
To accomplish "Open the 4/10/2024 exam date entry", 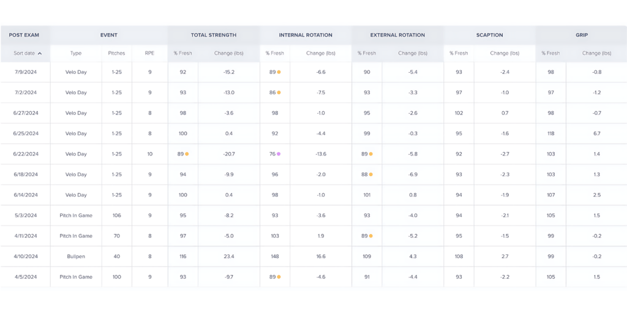I will click(x=26, y=256).
